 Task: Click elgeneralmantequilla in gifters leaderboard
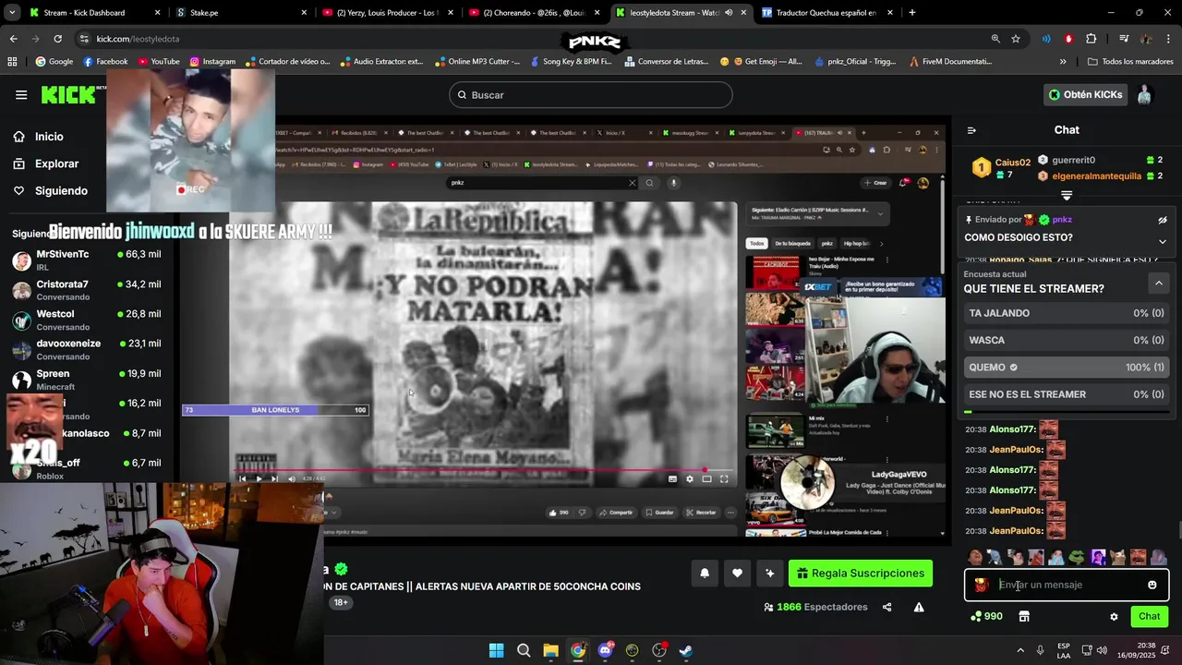coord(1096,175)
